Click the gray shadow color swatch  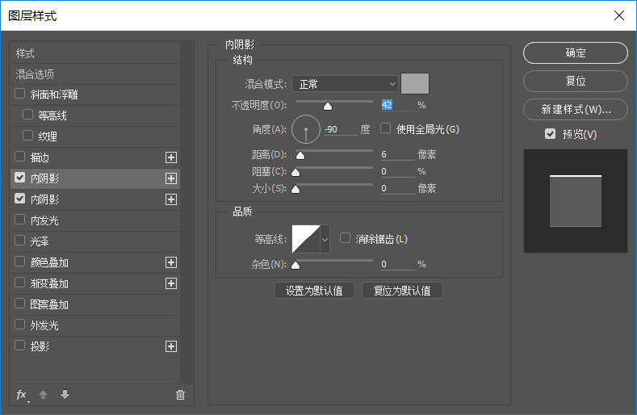coord(415,83)
